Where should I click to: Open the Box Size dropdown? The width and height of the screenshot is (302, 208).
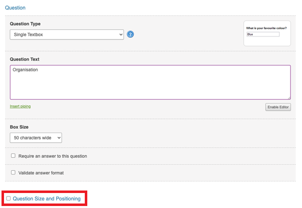[x=36, y=138]
